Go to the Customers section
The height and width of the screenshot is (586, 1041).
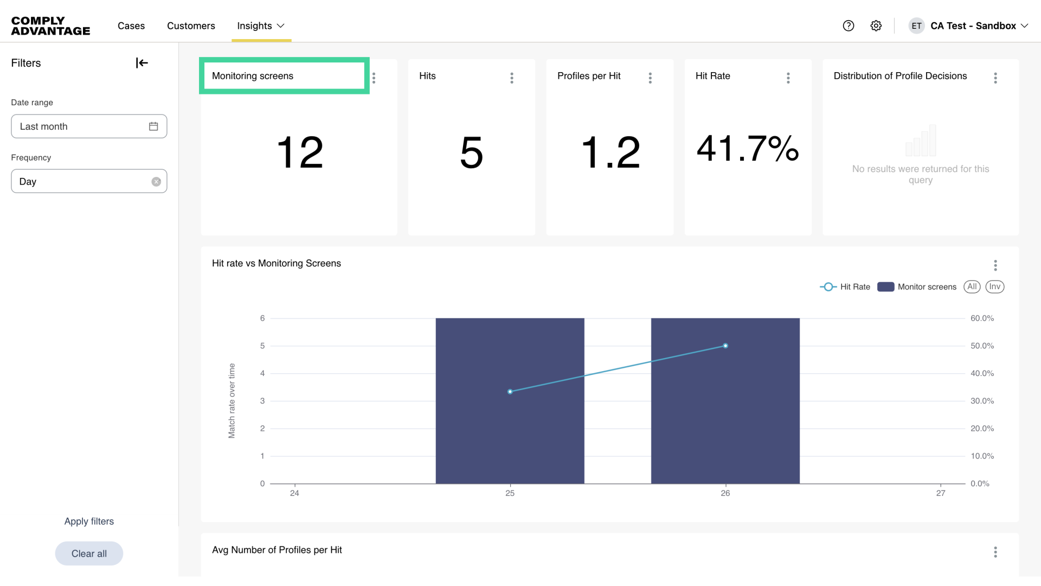pos(191,26)
